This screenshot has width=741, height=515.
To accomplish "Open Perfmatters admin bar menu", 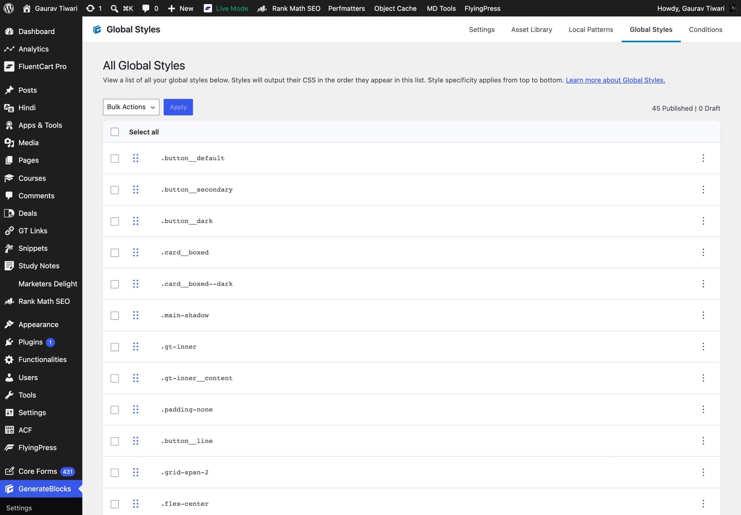I will click(347, 8).
